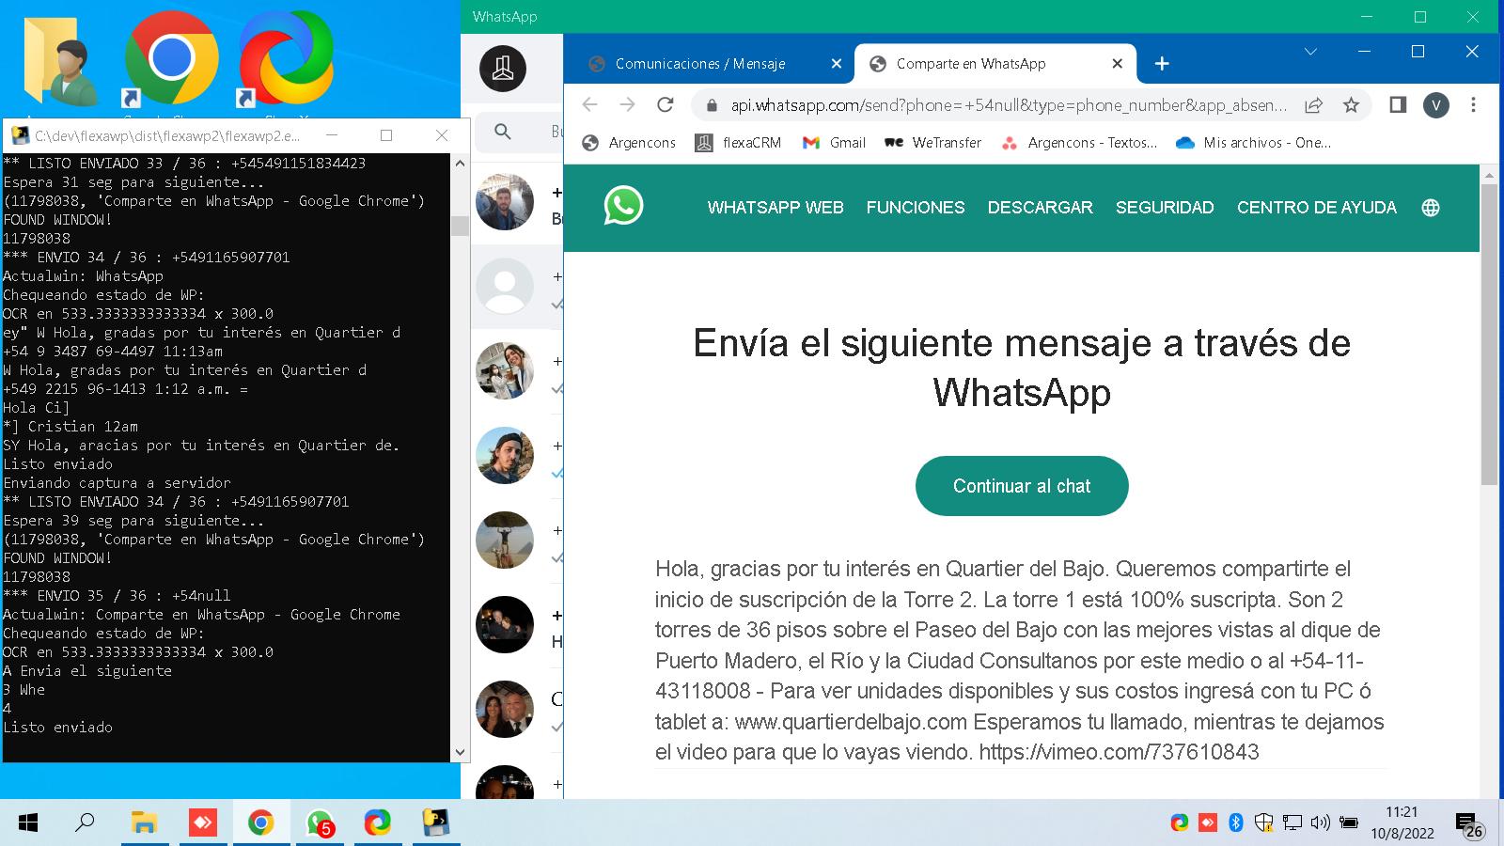Image resolution: width=1504 pixels, height=846 pixels.
Task: Open WhatsApp desktop profile picture icon
Action: pyautogui.click(x=503, y=69)
